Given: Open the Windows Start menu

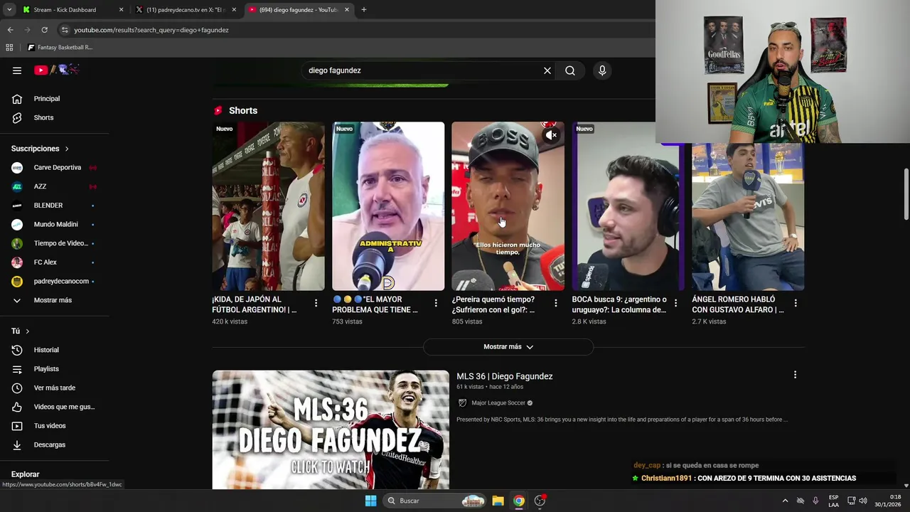Looking at the screenshot, I should [370, 501].
